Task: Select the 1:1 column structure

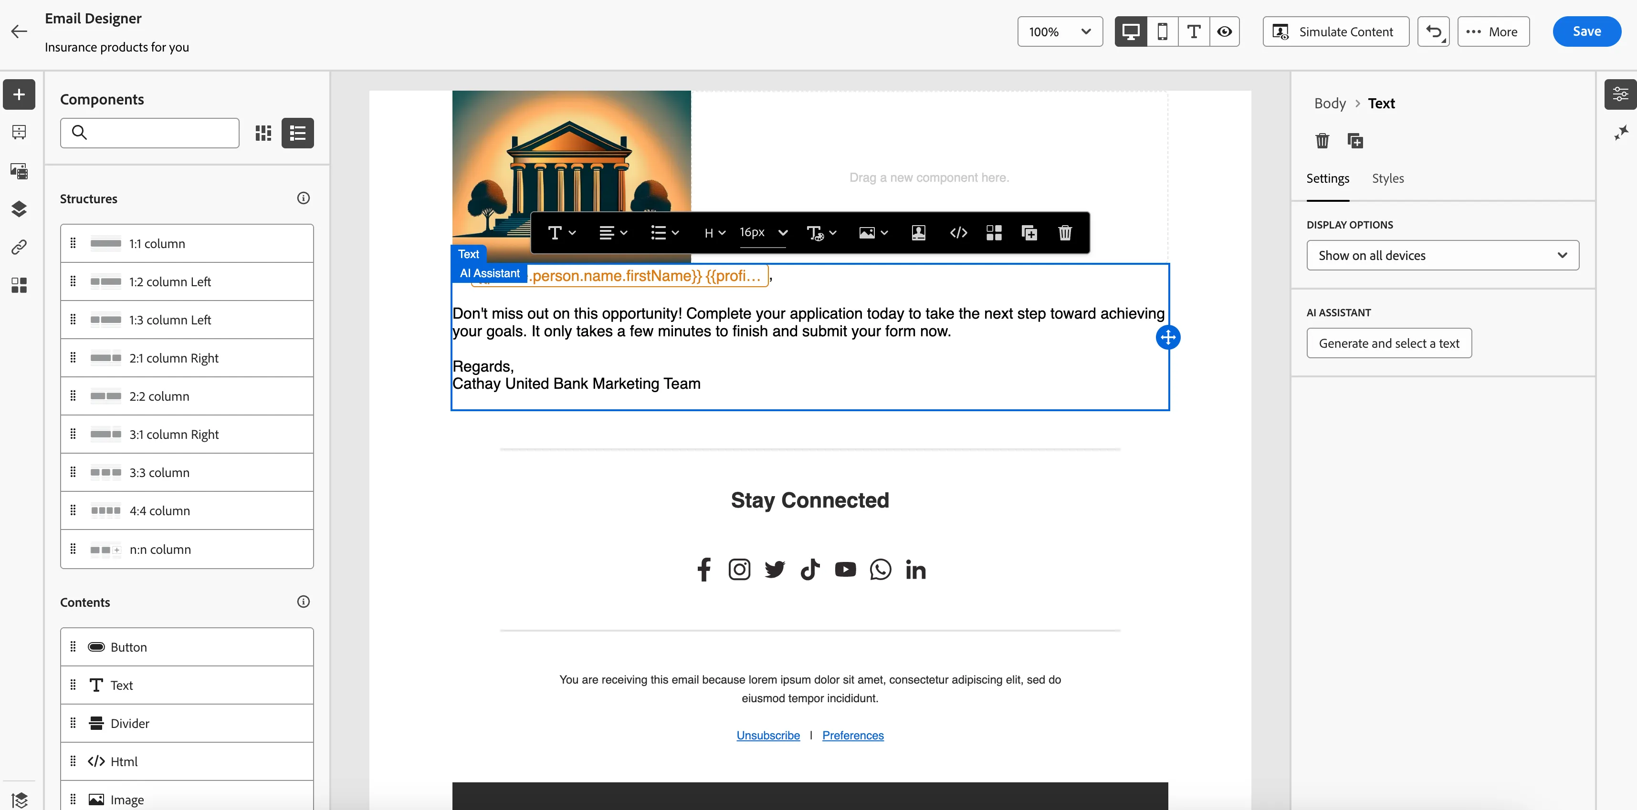Action: pos(187,243)
